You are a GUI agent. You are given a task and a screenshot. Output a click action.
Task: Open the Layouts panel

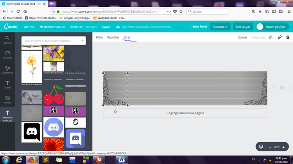click(7, 55)
